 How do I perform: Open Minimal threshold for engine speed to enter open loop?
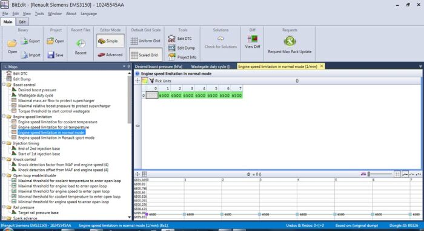point(64,202)
